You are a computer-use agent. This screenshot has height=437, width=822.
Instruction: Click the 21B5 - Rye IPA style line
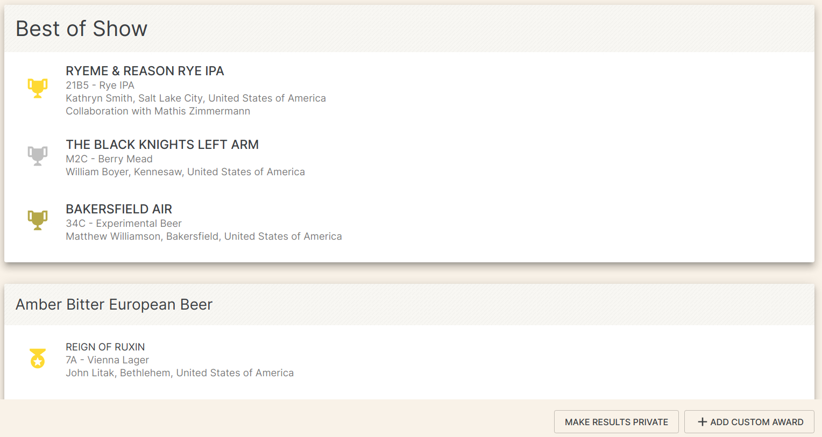[x=100, y=85]
